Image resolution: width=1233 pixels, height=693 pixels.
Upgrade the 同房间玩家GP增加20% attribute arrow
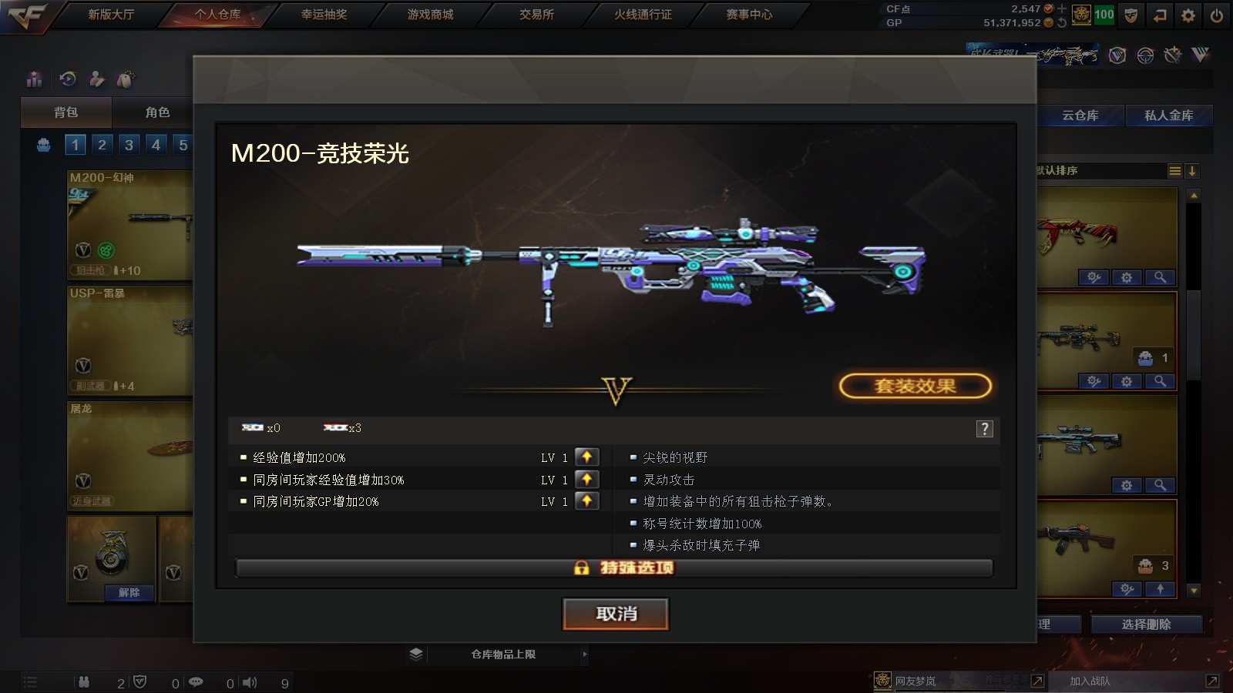pos(586,501)
